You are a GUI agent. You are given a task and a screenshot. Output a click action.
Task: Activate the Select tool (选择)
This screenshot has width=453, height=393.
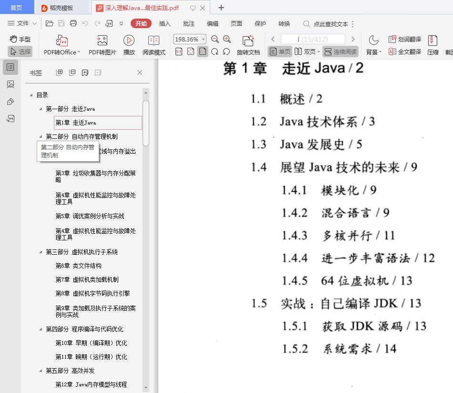(20, 52)
